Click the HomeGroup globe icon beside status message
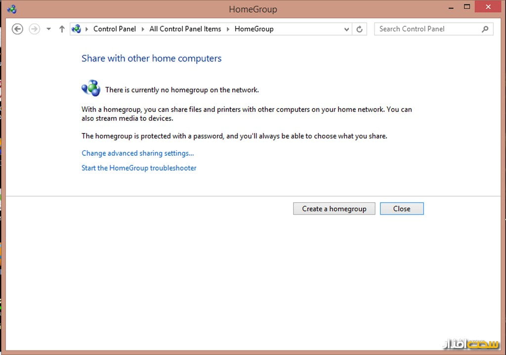506x355 pixels. [x=91, y=89]
